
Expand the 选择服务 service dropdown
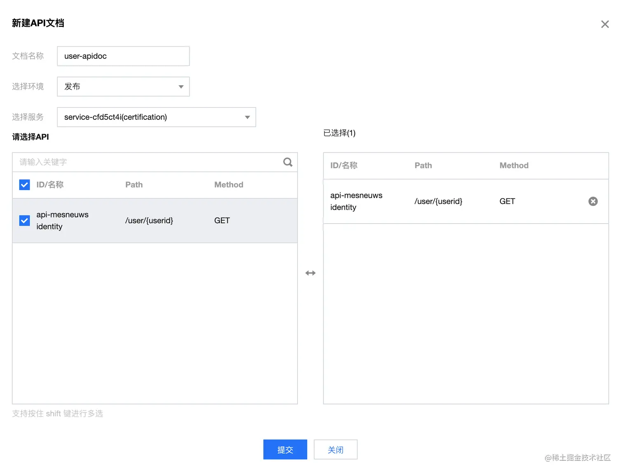tap(156, 117)
